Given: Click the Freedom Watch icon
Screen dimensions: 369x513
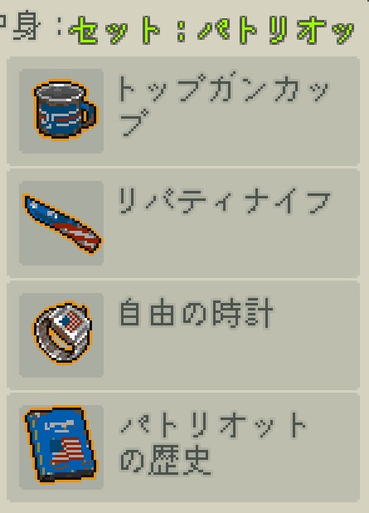Looking at the screenshot, I should coord(63,333).
